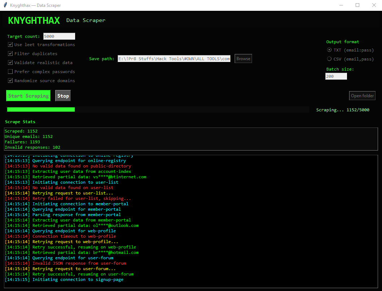The width and height of the screenshot is (382, 291).
Task: Click log line 'Retrying request to web-profile...'
Action: (x=62, y=242)
